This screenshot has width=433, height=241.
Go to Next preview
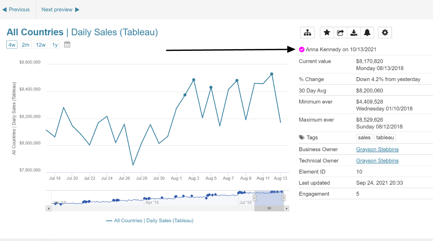[x=60, y=10]
